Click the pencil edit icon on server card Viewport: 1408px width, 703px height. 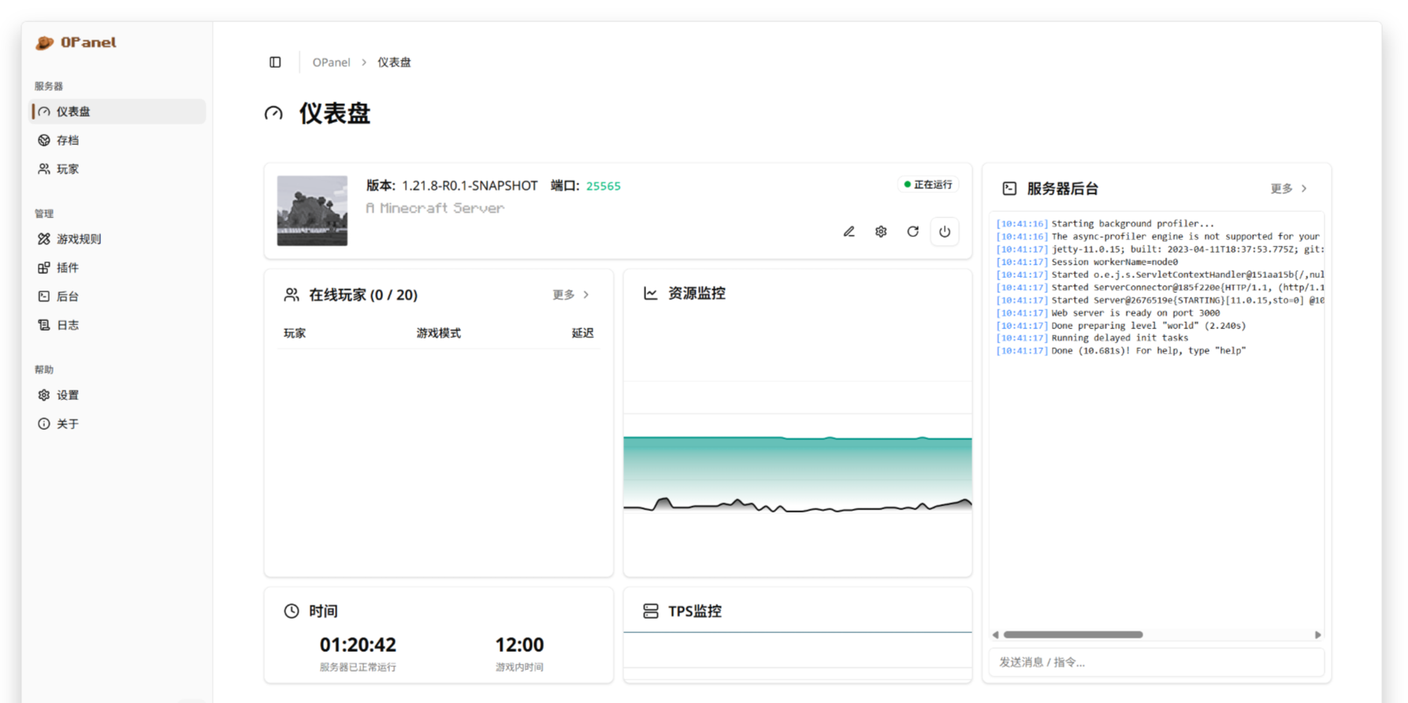(x=849, y=231)
